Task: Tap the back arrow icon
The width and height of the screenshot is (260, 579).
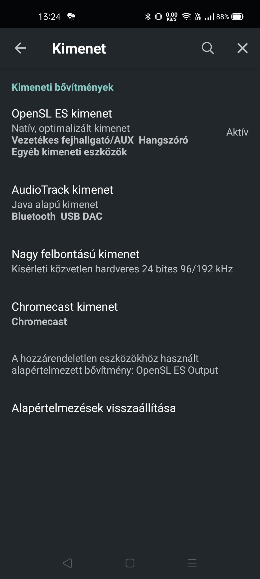Action: (20, 48)
